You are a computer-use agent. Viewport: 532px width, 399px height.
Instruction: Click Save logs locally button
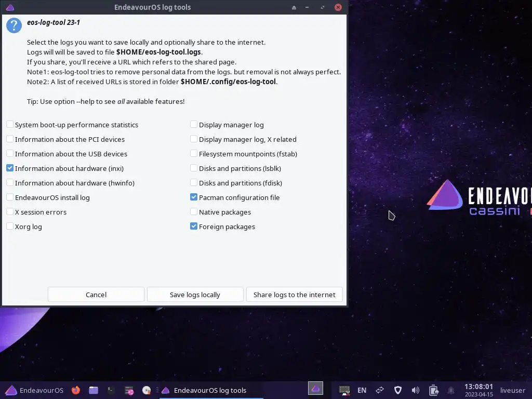tap(195, 295)
